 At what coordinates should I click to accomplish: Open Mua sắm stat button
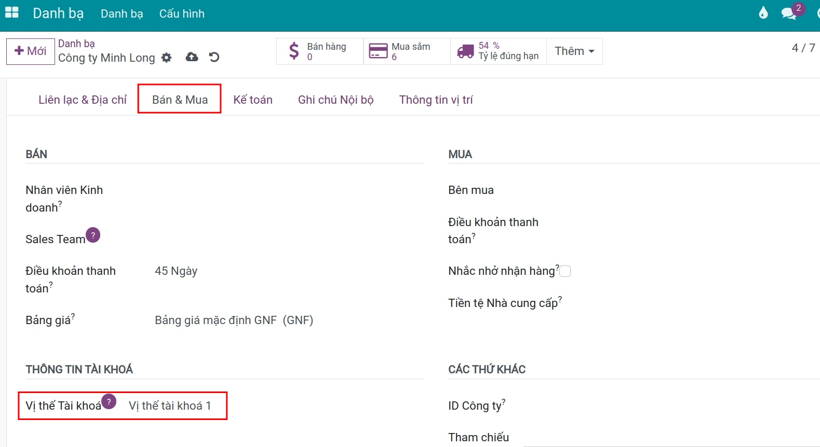(407, 51)
